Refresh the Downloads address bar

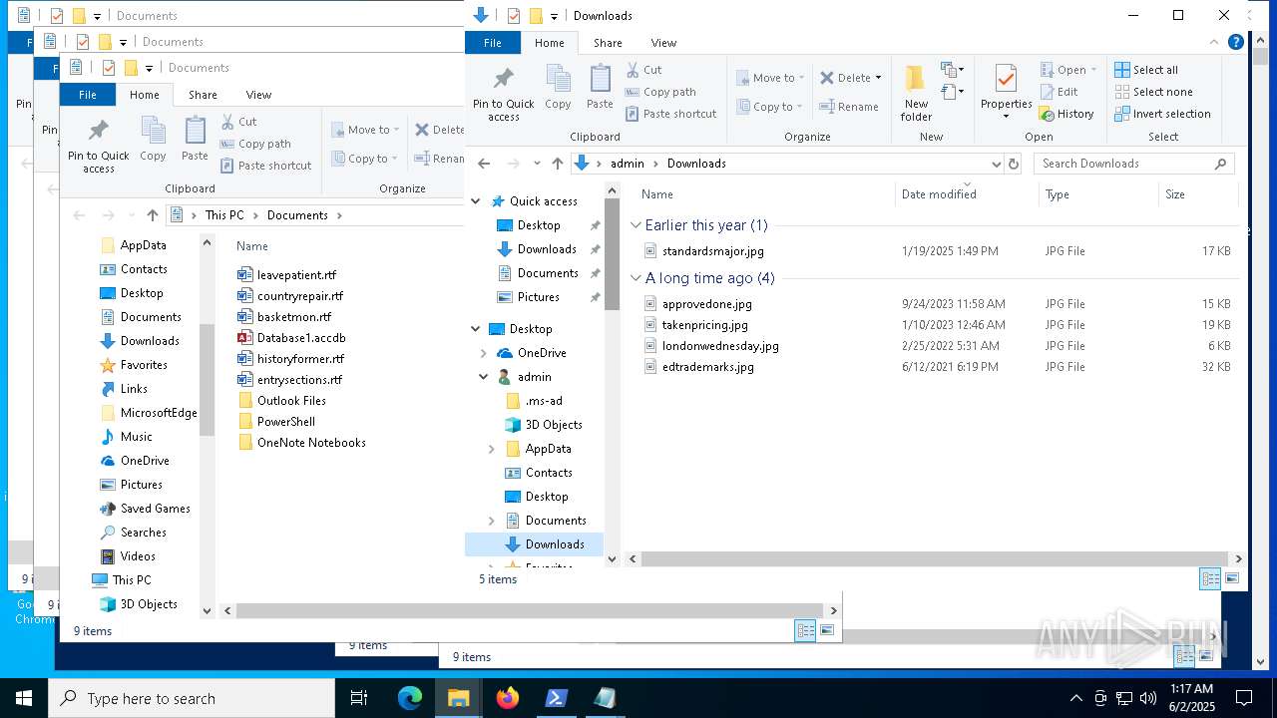(1014, 164)
